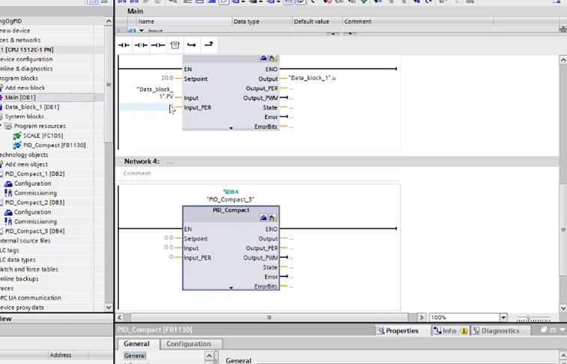Insert a normally open contact
The height and width of the screenshot is (364, 567).
124,45
